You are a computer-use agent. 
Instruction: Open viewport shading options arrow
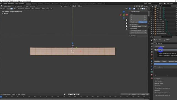148,9
